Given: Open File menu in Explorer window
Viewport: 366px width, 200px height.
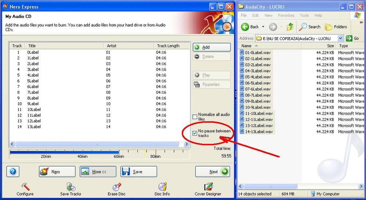Looking at the screenshot, I should click(244, 15).
